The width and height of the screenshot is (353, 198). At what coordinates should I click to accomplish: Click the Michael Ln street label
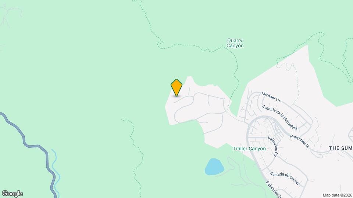tap(271, 97)
